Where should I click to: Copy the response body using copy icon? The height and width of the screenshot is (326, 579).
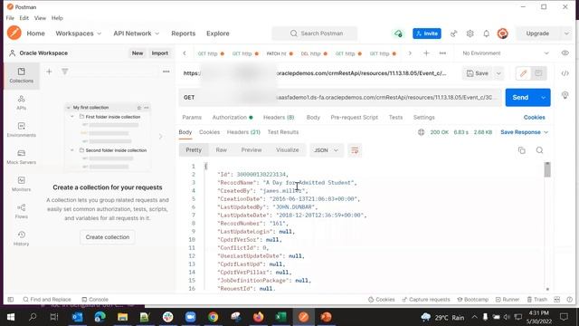[x=522, y=150]
